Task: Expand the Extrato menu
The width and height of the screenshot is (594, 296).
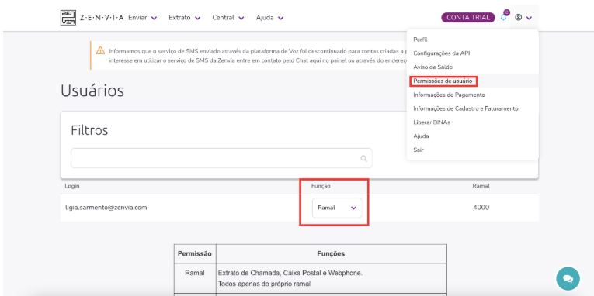Action: (x=185, y=17)
